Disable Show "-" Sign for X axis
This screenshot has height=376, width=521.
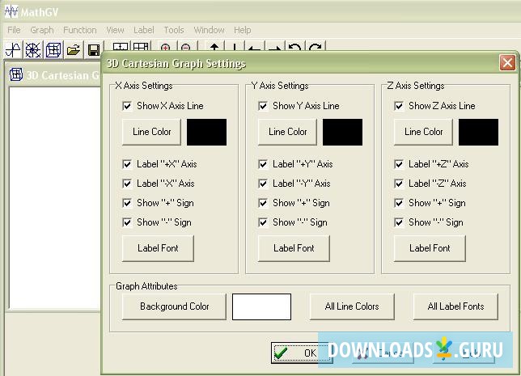click(x=127, y=222)
